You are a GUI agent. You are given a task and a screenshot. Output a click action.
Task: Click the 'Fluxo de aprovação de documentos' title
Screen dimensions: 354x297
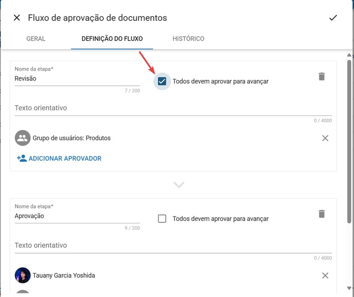pos(97,18)
